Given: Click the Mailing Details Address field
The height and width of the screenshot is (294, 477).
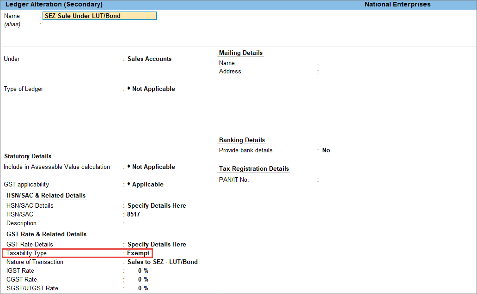Looking at the screenshot, I should (x=396, y=72).
